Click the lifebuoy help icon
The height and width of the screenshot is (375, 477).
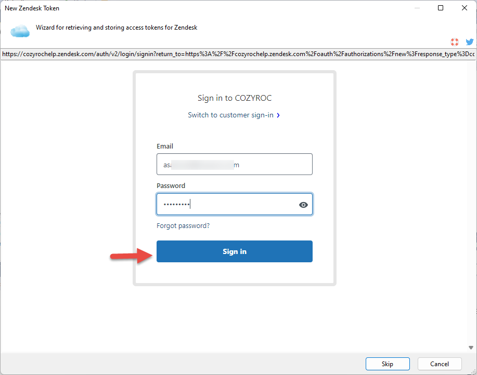tap(455, 42)
